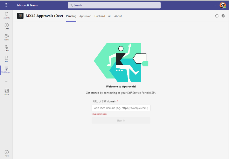This screenshot has width=229, height=159.
Task: Click the Search box in the title bar
Action: (114, 5)
